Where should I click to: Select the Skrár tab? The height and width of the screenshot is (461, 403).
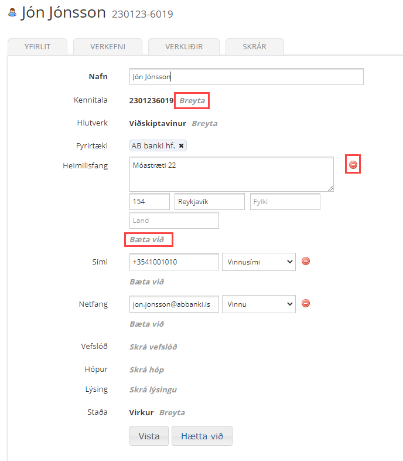tap(254, 47)
